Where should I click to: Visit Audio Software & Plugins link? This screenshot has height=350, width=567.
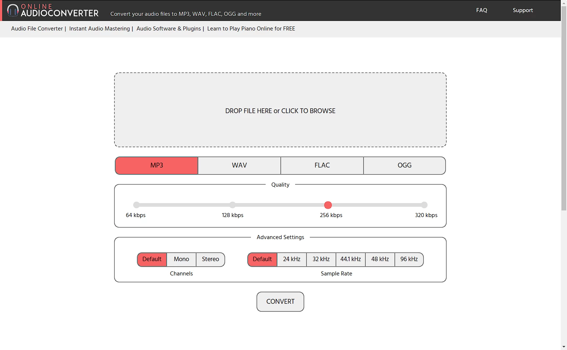169,29
